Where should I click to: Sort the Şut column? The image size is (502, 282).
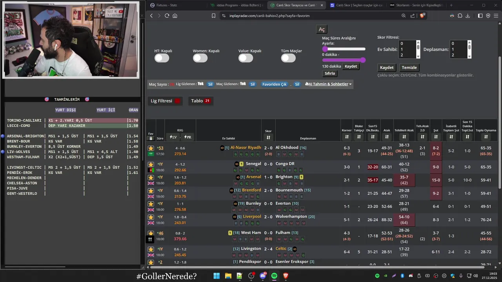436,137
